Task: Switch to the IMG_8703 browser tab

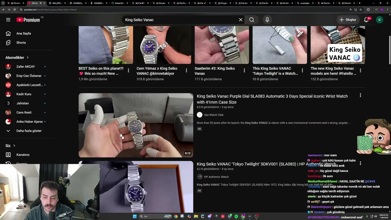Action: tap(57, 3)
